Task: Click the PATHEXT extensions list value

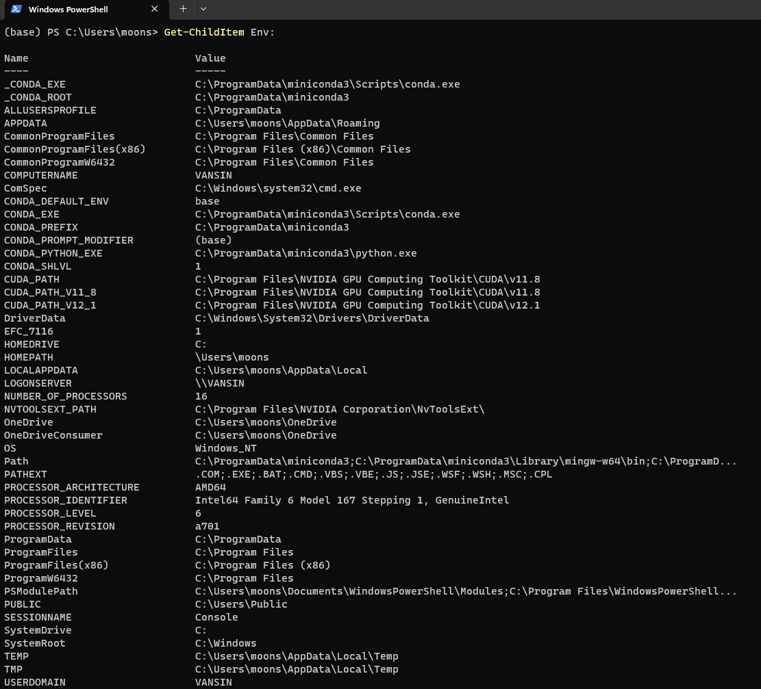Action: (x=373, y=474)
